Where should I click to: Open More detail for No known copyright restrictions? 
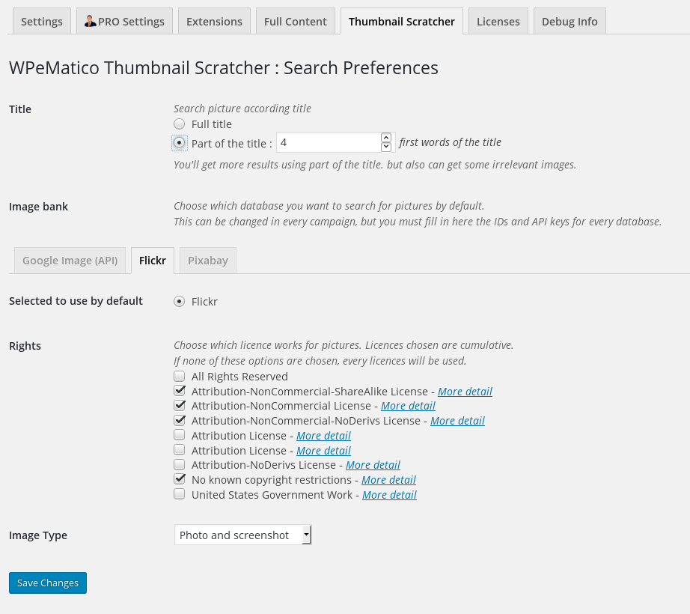389,480
